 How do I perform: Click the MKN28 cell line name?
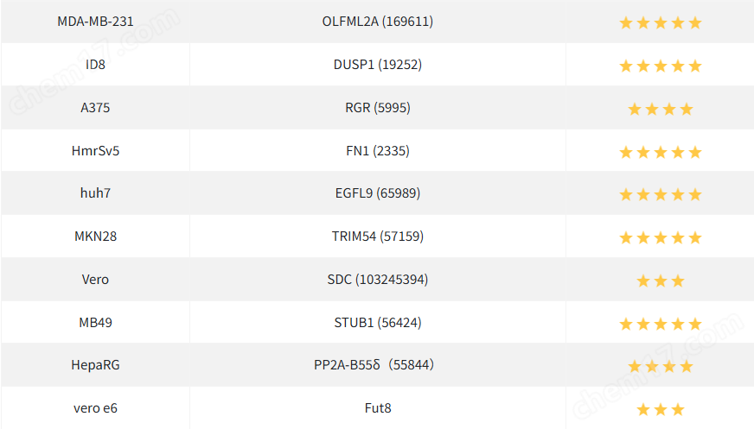(95, 237)
